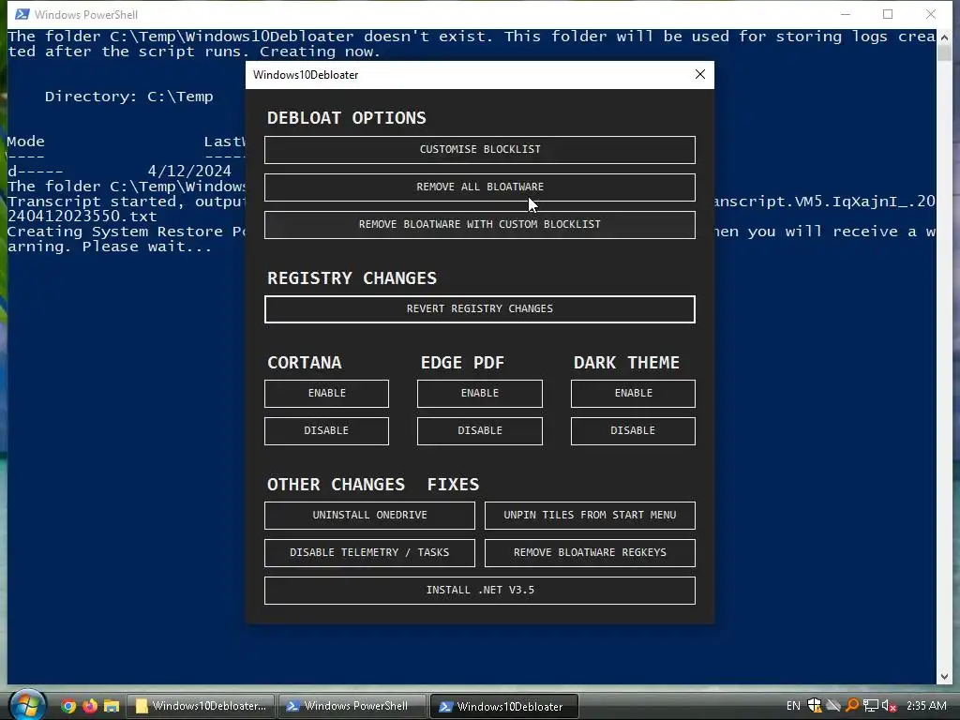
Task: Click the EN language indicator
Action: [x=793, y=706]
